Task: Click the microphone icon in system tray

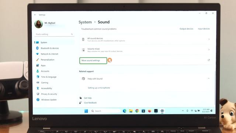Action: tap(187, 111)
